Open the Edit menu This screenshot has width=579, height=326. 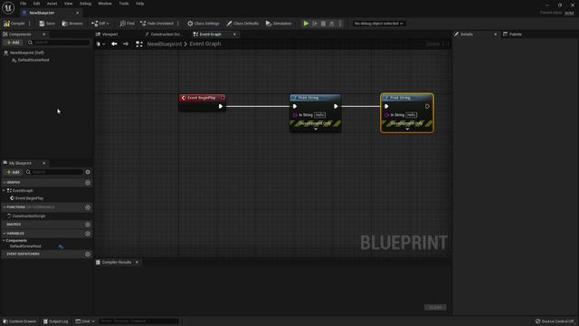click(x=36, y=4)
